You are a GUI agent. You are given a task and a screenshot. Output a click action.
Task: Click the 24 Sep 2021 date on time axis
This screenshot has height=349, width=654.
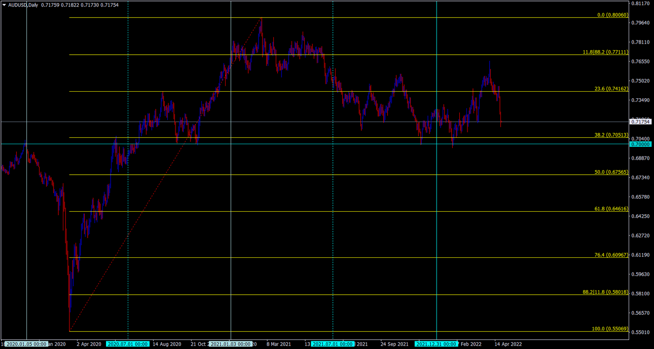[x=395, y=344]
